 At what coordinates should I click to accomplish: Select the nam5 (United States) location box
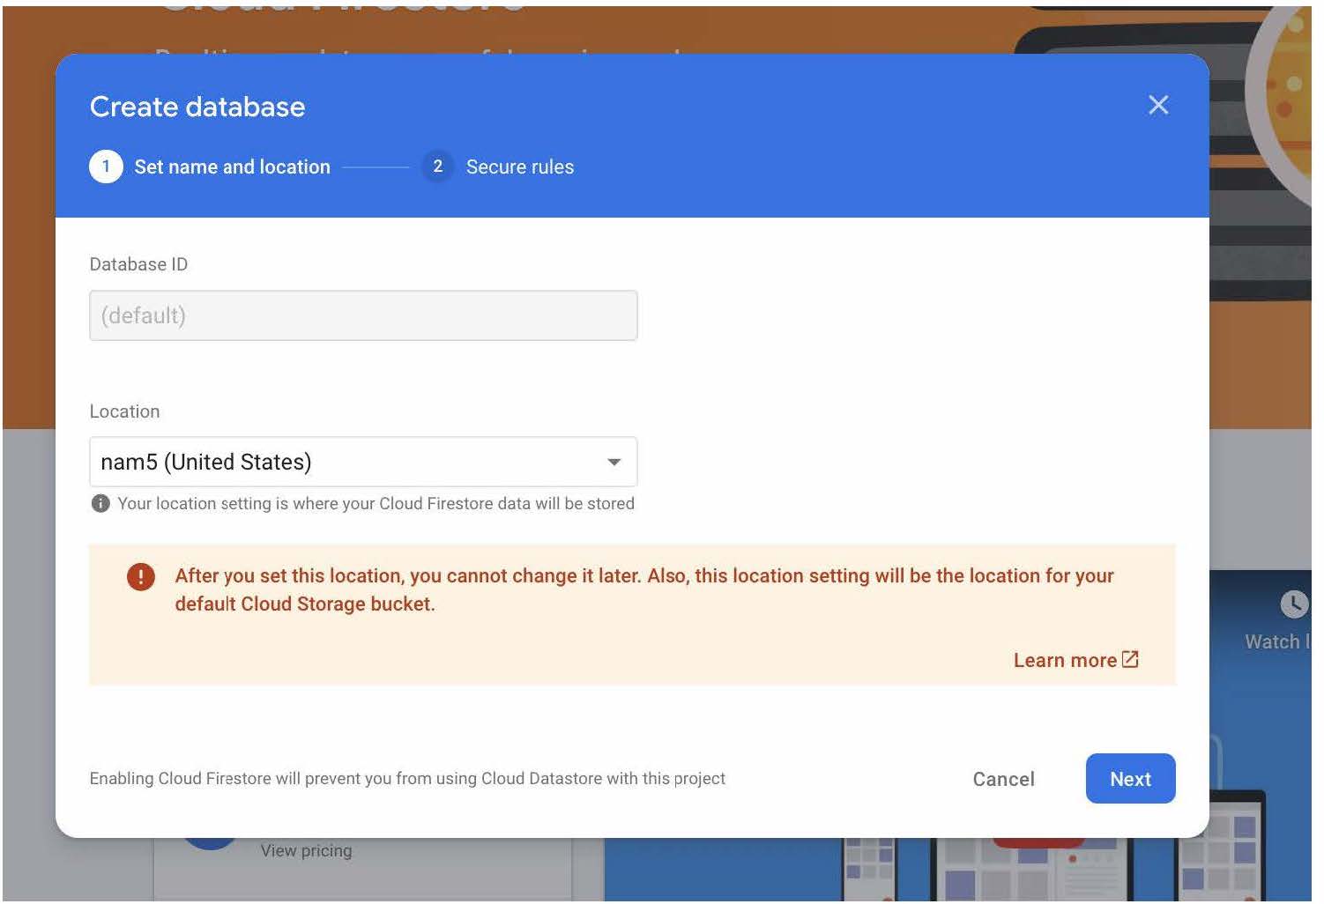coord(363,462)
